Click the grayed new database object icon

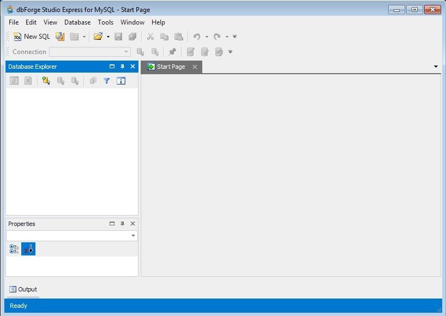point(74,37)
